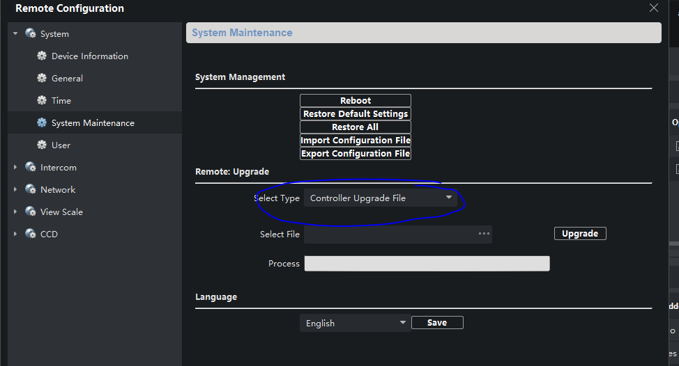Click the Select File path field
Viewport: 679px width, 366px height.
pos(390,234)
